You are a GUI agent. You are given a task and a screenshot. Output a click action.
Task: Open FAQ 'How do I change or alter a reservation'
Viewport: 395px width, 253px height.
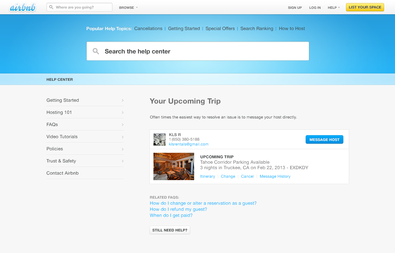[203, 203]
